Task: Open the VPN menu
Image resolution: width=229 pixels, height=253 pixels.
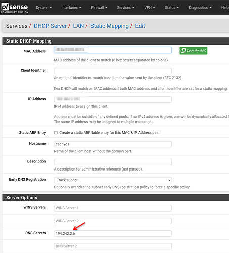Action: click(150, 8)
